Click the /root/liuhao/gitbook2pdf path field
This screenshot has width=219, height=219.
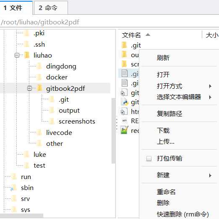tap(109, 22)
